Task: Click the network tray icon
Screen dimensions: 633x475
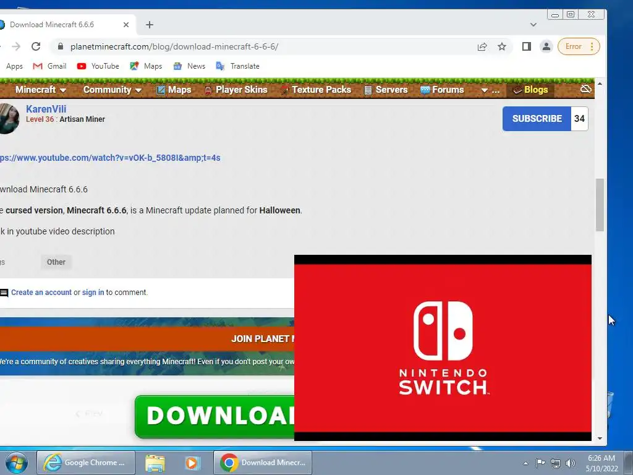Action: click(x=556, y=463)
